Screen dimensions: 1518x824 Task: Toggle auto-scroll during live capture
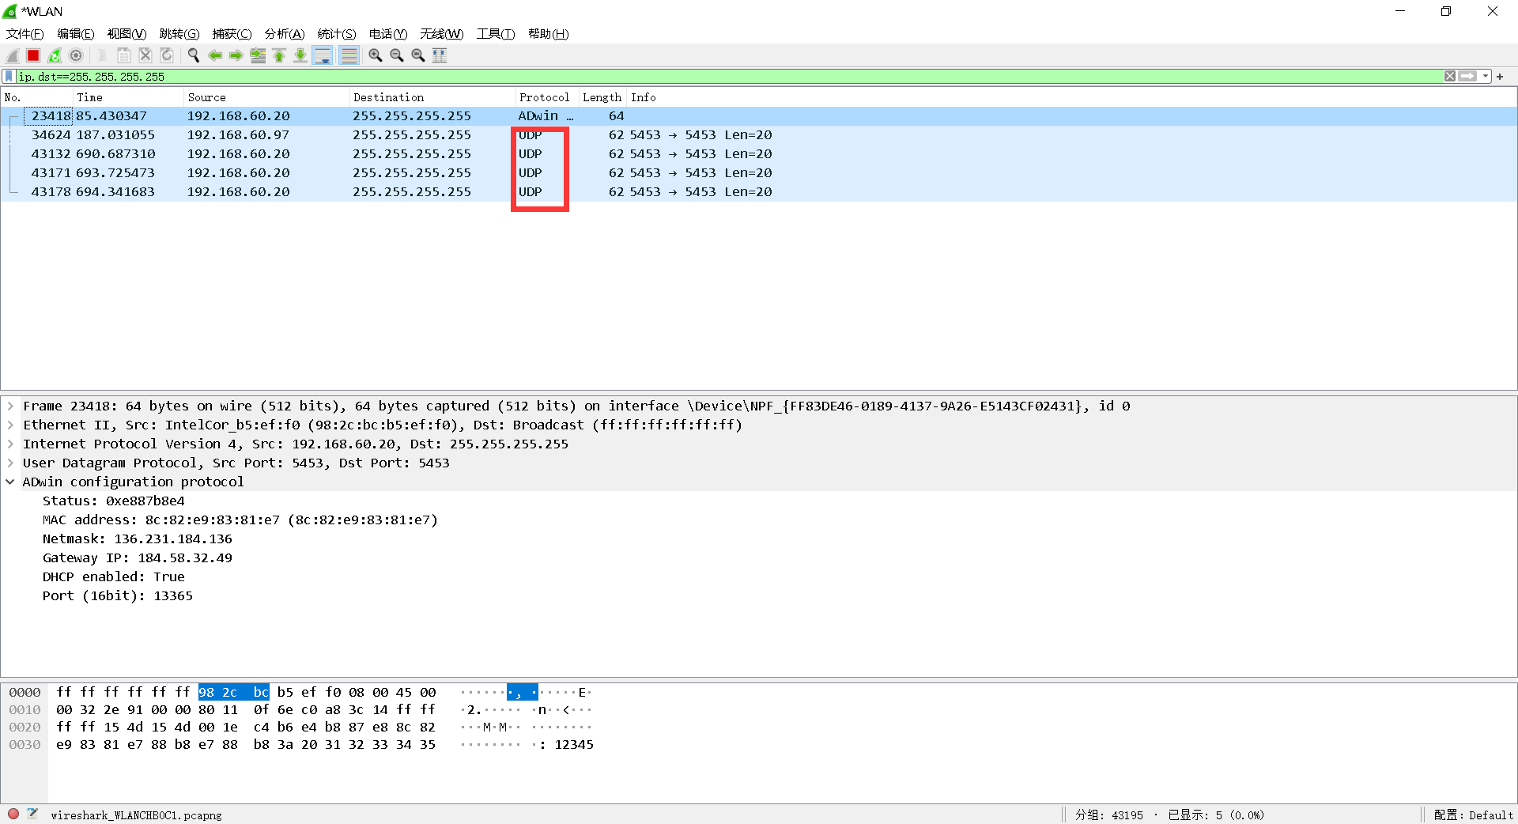(323, 55)
